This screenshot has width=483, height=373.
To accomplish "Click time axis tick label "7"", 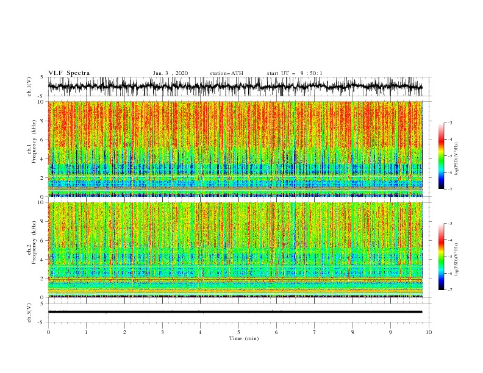I will (315, 332).
